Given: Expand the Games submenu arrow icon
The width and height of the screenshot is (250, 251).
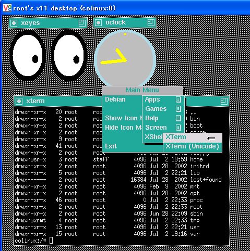Looking at the screenshot, I should (x=178, y=109).
